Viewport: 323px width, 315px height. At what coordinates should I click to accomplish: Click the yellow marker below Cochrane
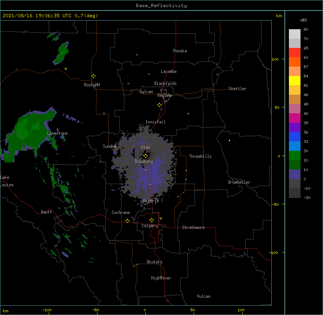[128, 221]
